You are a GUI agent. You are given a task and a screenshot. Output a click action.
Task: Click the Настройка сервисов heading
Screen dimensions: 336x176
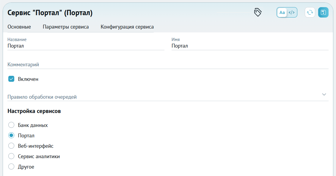[x=34, y=111]
